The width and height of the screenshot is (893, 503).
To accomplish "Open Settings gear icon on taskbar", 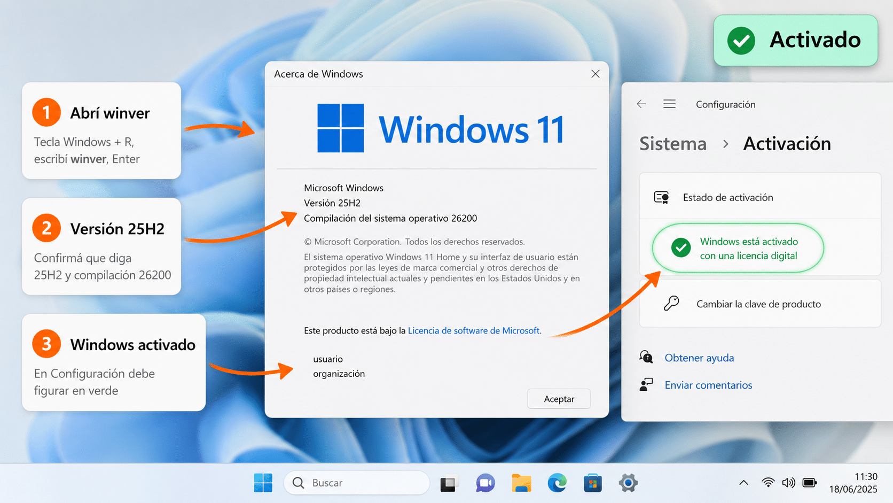I will click(628, 483).
